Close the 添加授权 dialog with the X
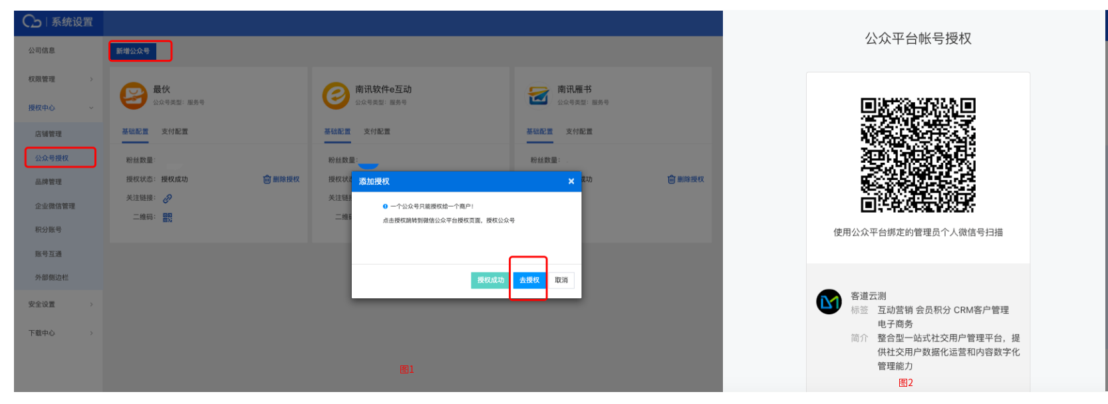This screenshot has height=404, width=1108. pos(571,181)
